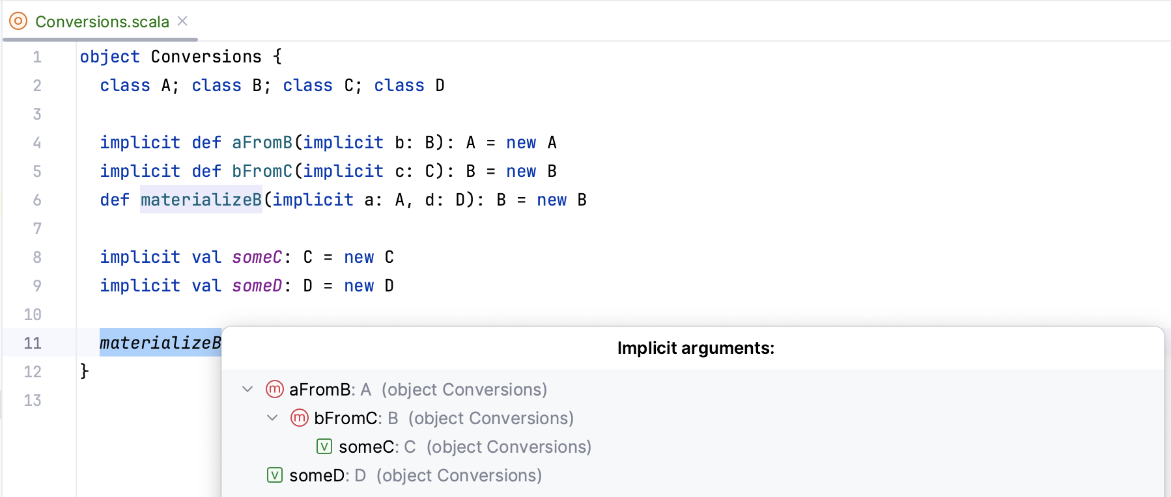Screen dimensions: 1171x497
Task: Collapse the bFromC node in the implicits tree
Action: click(272, 418)
